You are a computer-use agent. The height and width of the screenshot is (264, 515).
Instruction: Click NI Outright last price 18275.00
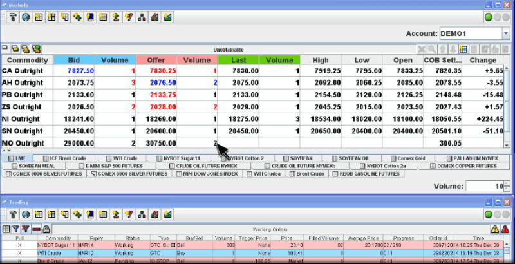pyautogui.click(x=243, y=119)
